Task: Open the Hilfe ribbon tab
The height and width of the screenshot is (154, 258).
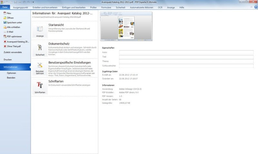Action: point(182,7)
